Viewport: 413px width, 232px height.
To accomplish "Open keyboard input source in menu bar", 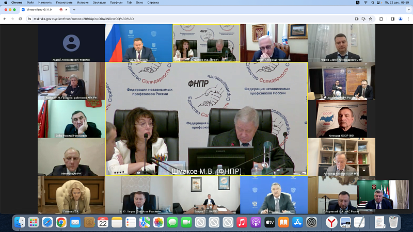I will point(358,3).
